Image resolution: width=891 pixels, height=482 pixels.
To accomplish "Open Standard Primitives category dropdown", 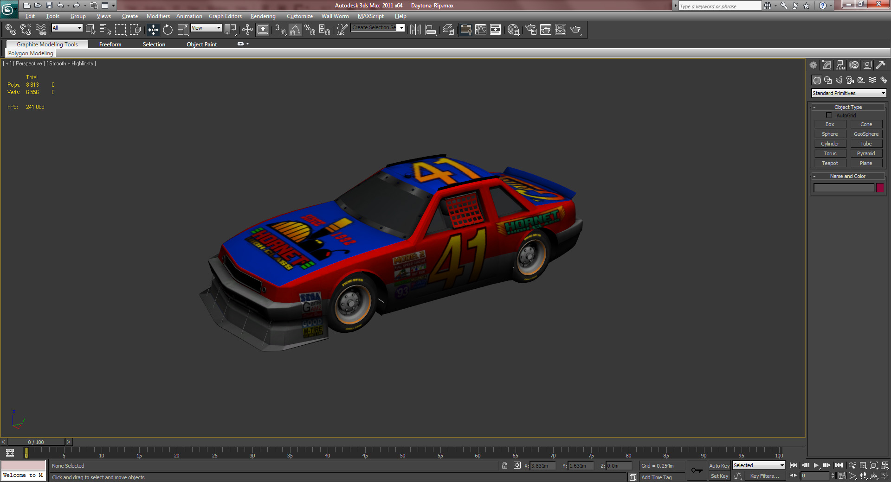I will pos(849,93).
